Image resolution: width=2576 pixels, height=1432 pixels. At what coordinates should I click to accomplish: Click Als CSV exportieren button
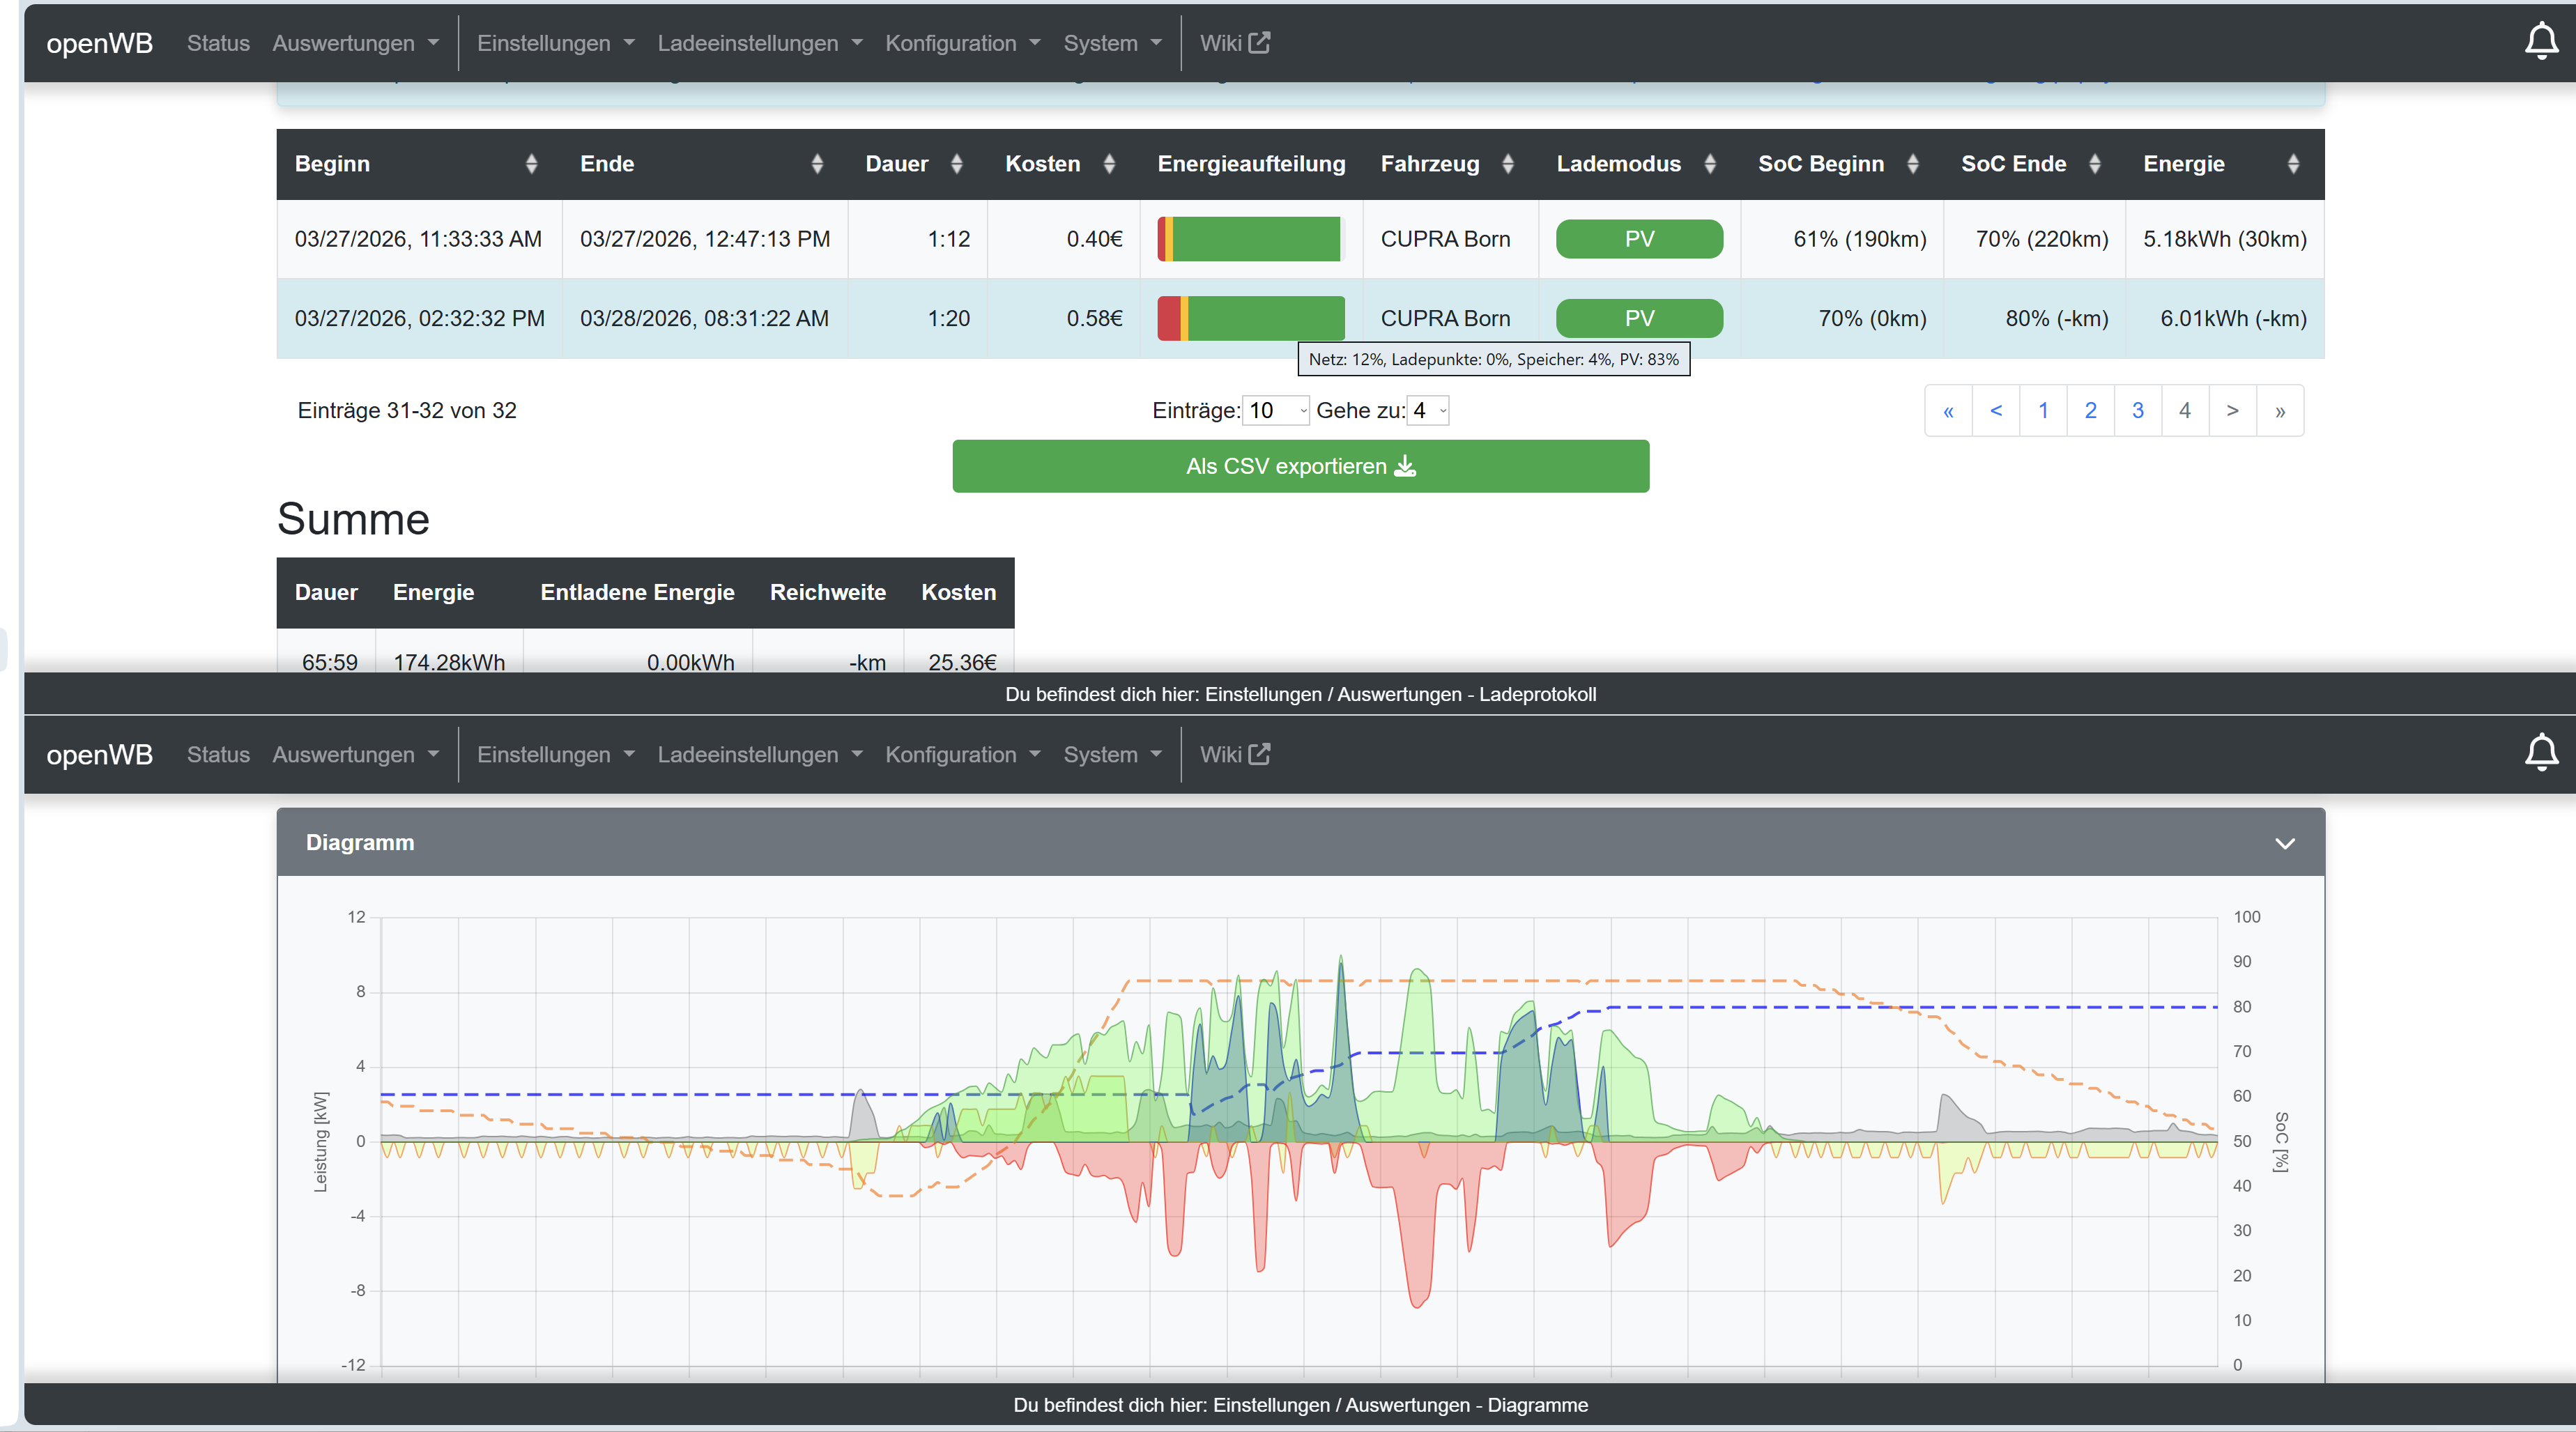tap(1301, 466)
